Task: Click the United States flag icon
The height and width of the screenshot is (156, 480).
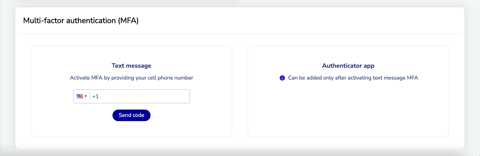Action: coord(80,96)
